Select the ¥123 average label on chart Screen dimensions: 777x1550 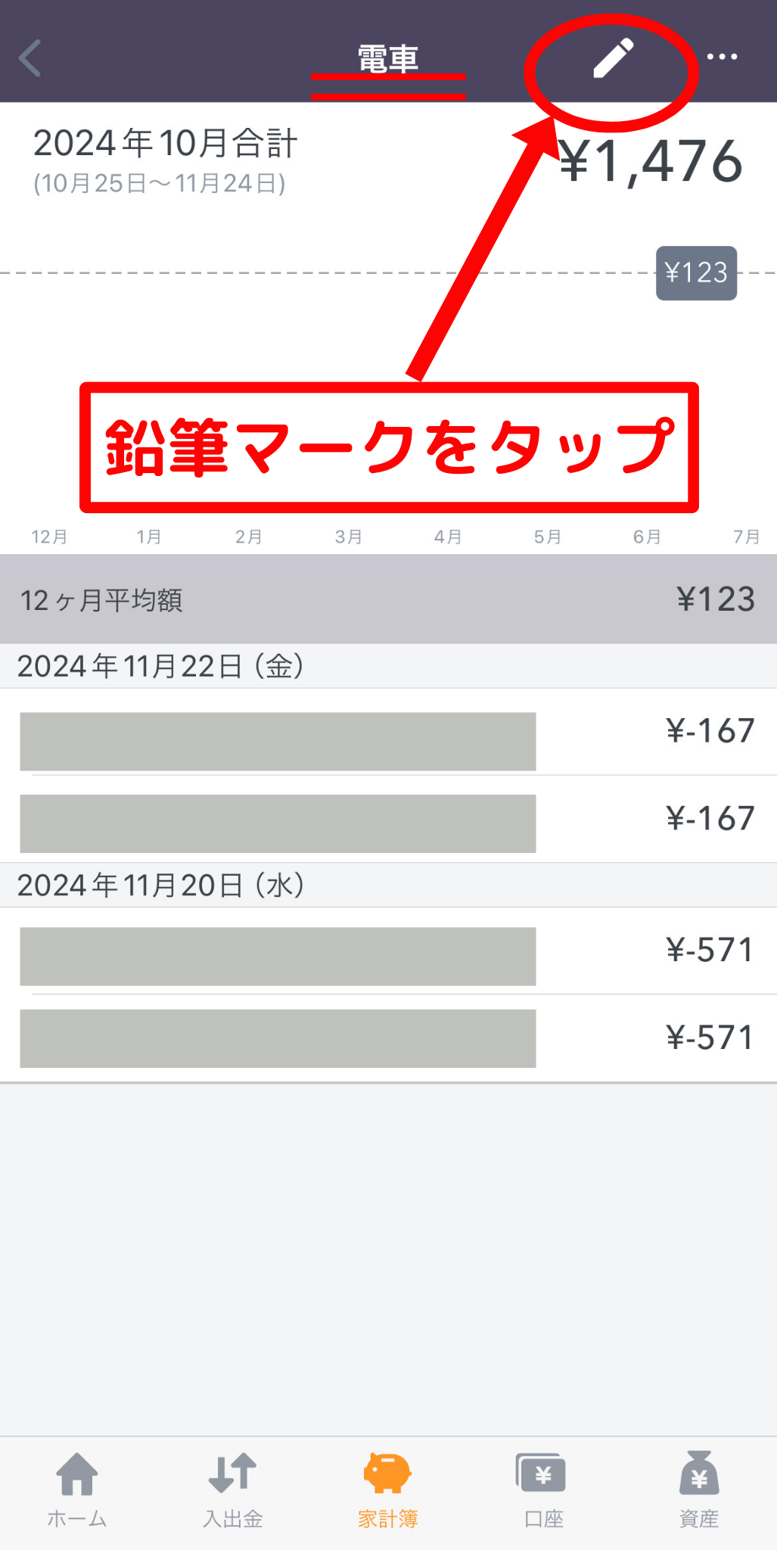pyautogui.click(x=696, y=272)
